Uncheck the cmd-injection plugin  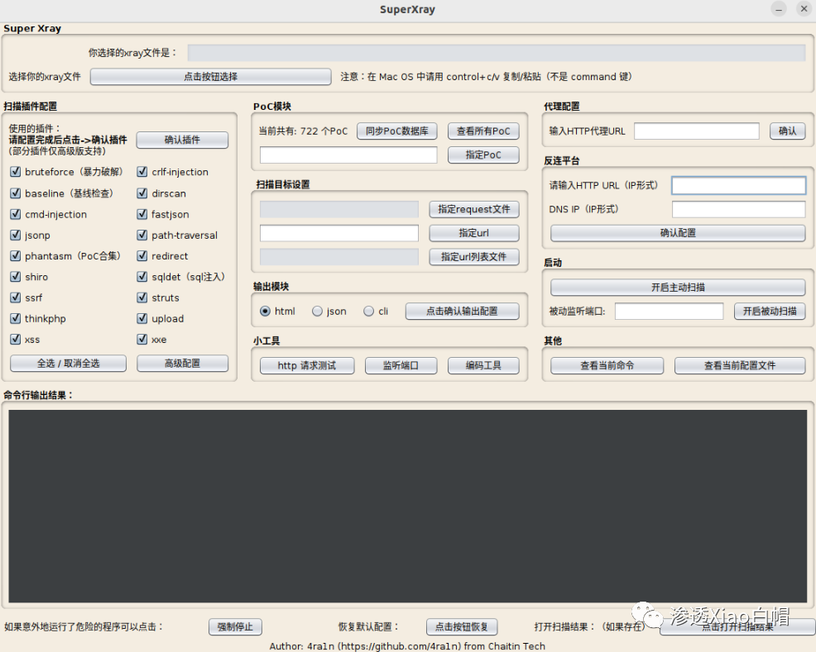[16, 214]
